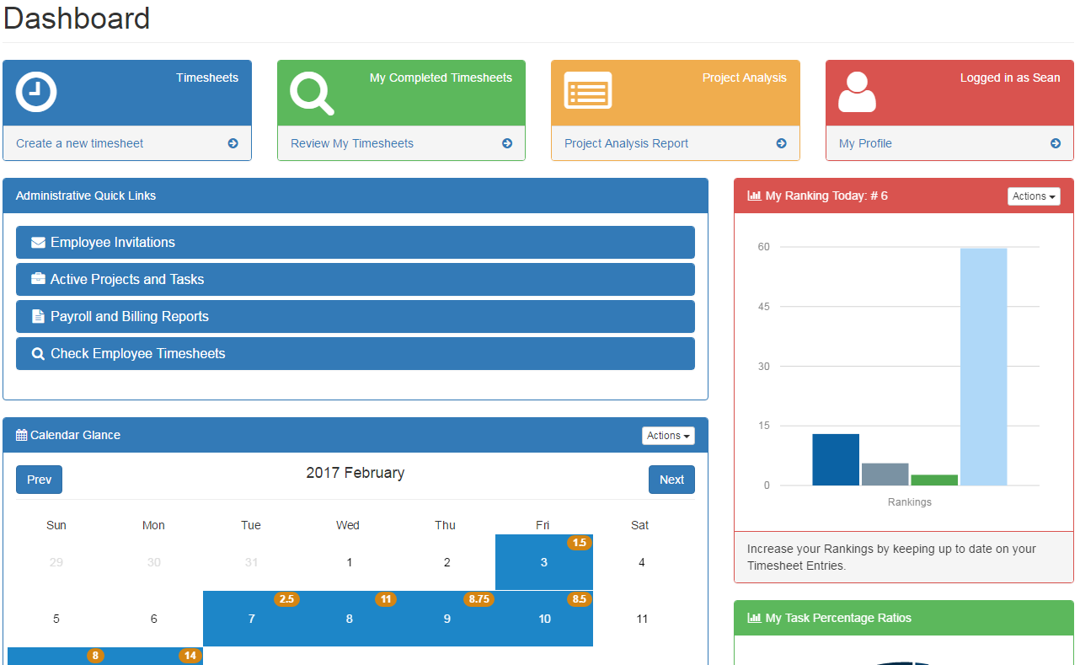Open Active Projects and Tasks quick link
1080x665 pixels.
pos(356,279)
